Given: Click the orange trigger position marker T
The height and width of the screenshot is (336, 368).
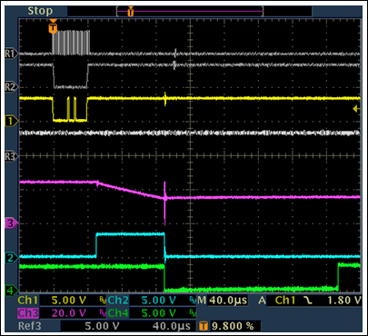Looking at the screenshot, I should pos(53,27).
